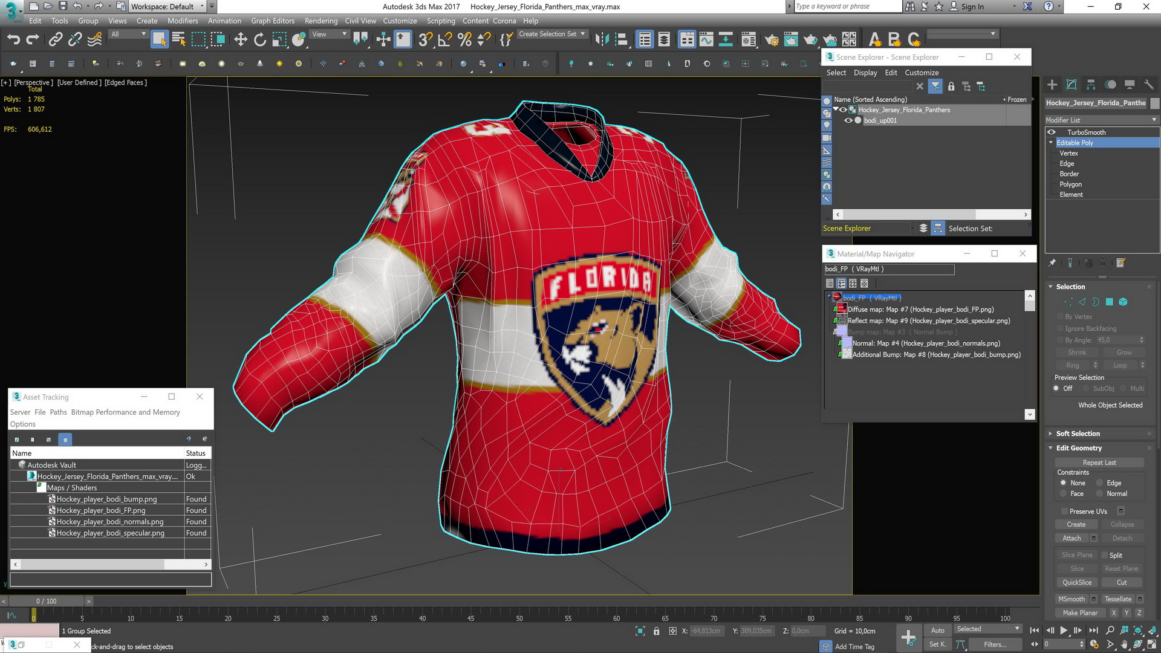Screen dimensions: 1161x653
Task: Activate the Select Object tool
Action: point(159,40)
